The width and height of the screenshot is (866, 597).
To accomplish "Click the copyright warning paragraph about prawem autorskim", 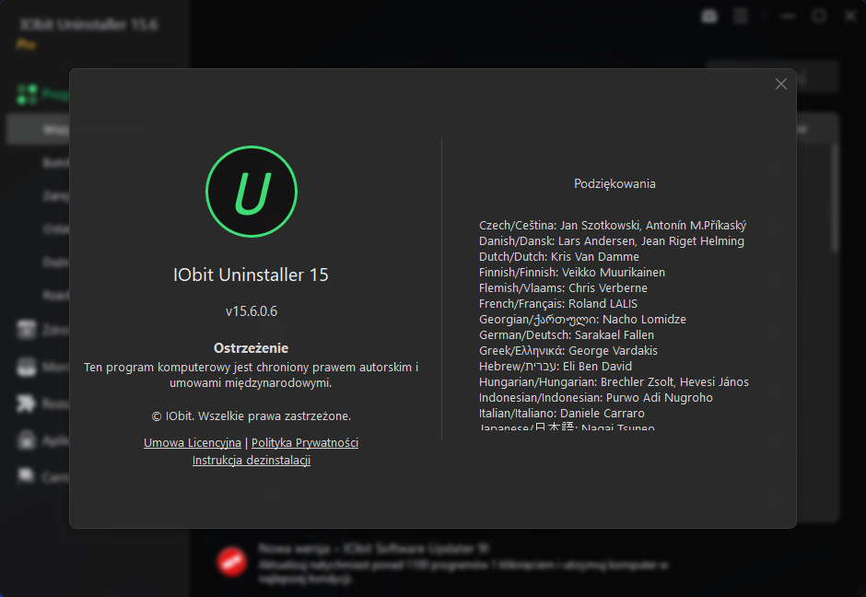I will [252, 375].
